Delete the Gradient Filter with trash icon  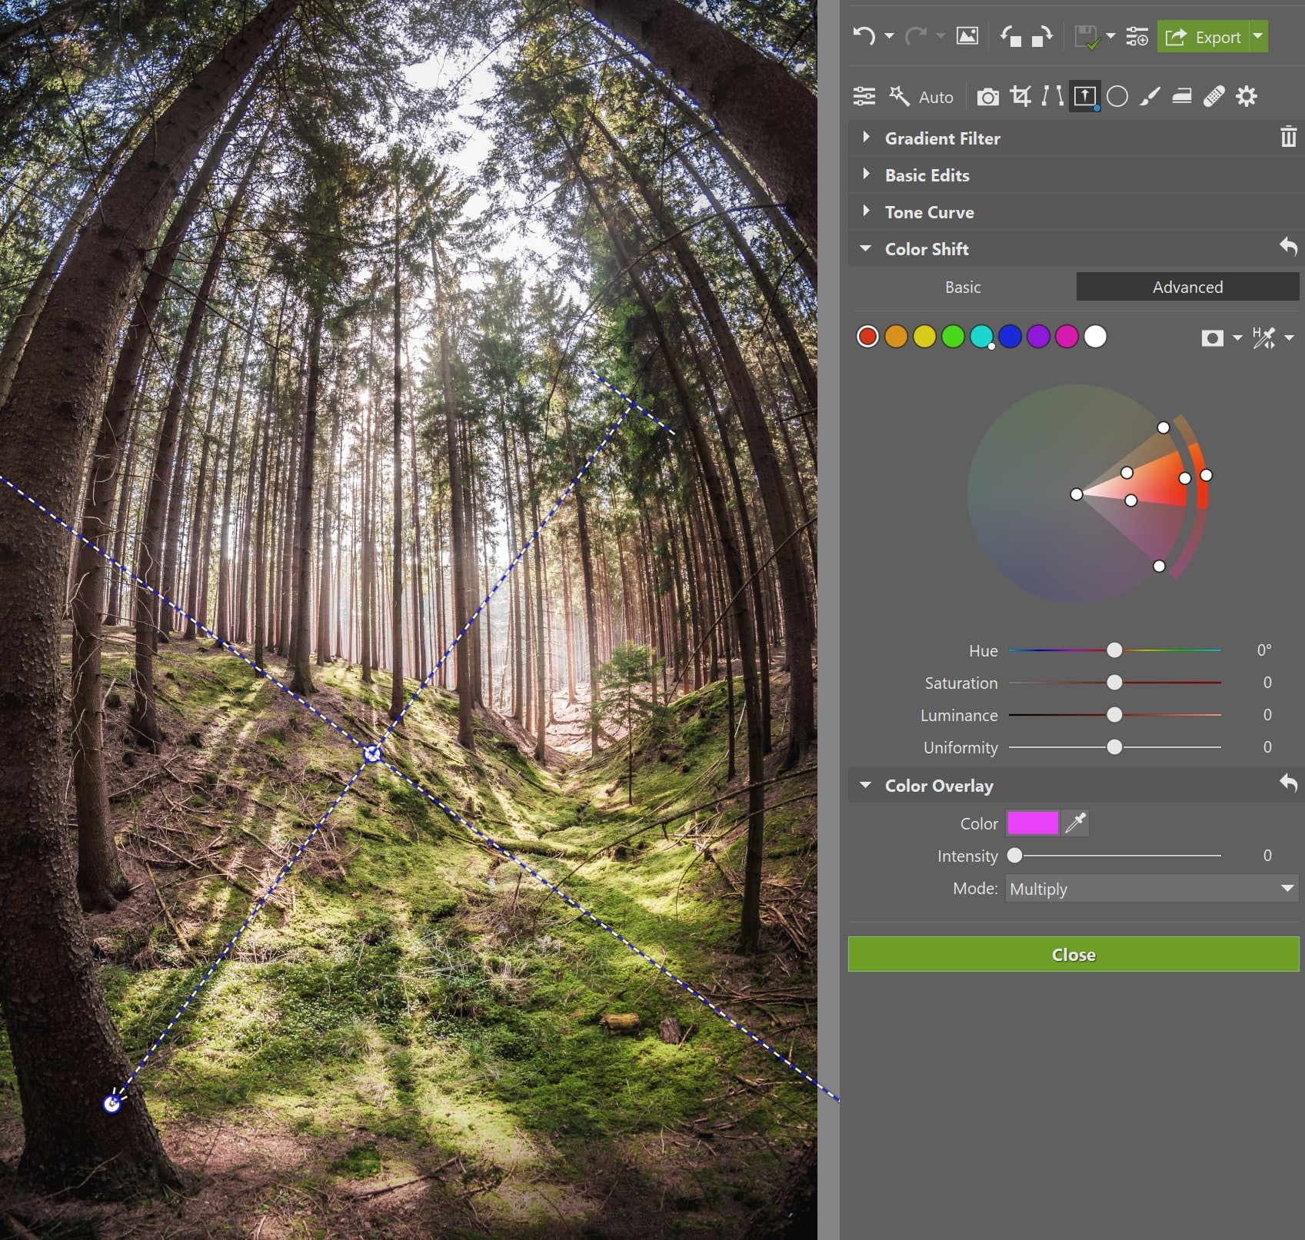(1288, 137)
